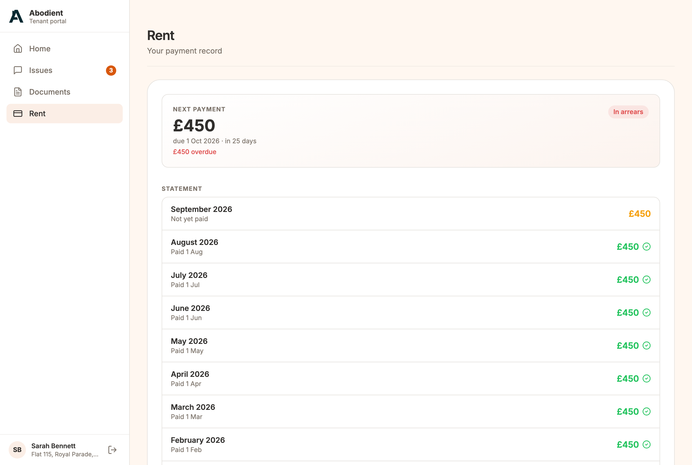Select the September 2026 statement row
692x465 pixels.
411,214
